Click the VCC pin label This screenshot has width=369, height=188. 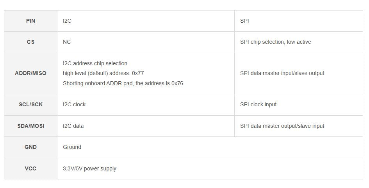[30, 168]
